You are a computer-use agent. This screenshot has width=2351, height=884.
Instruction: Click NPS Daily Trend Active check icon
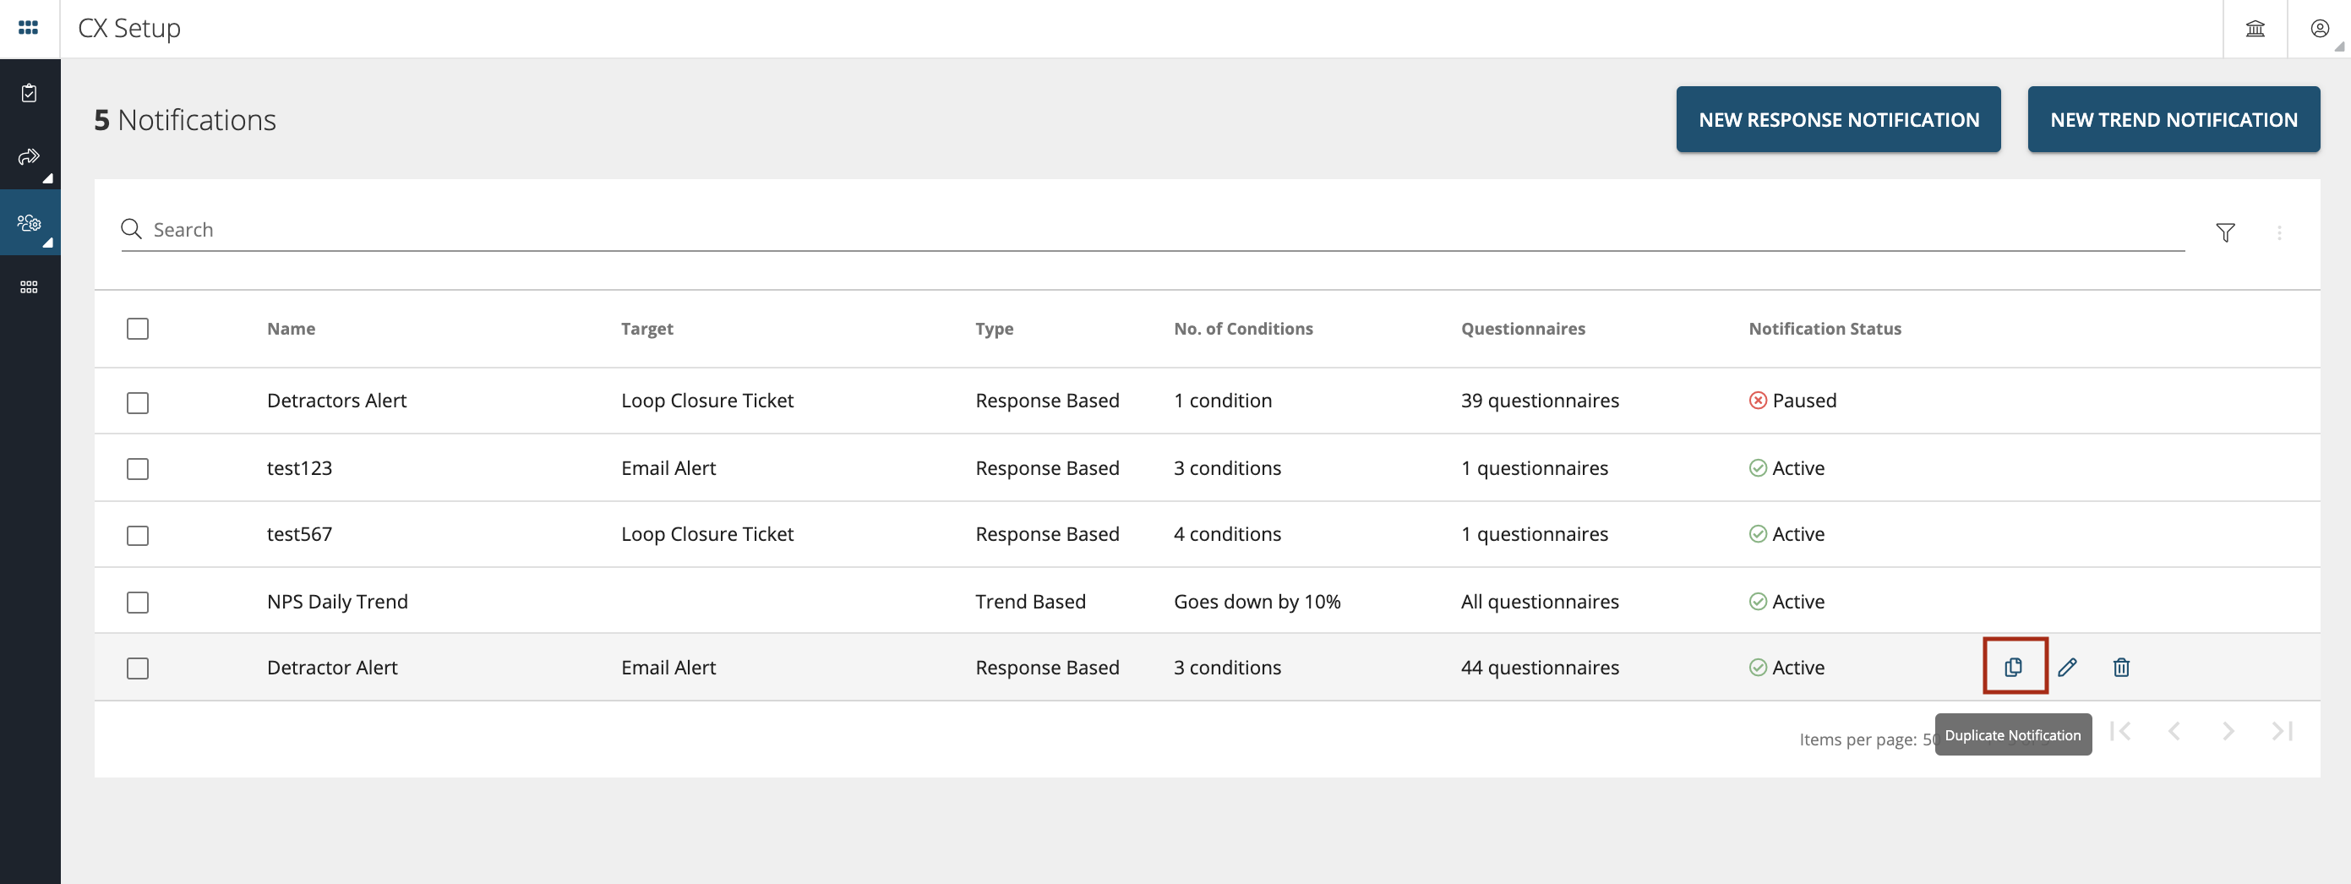[x=1757, y=601]
